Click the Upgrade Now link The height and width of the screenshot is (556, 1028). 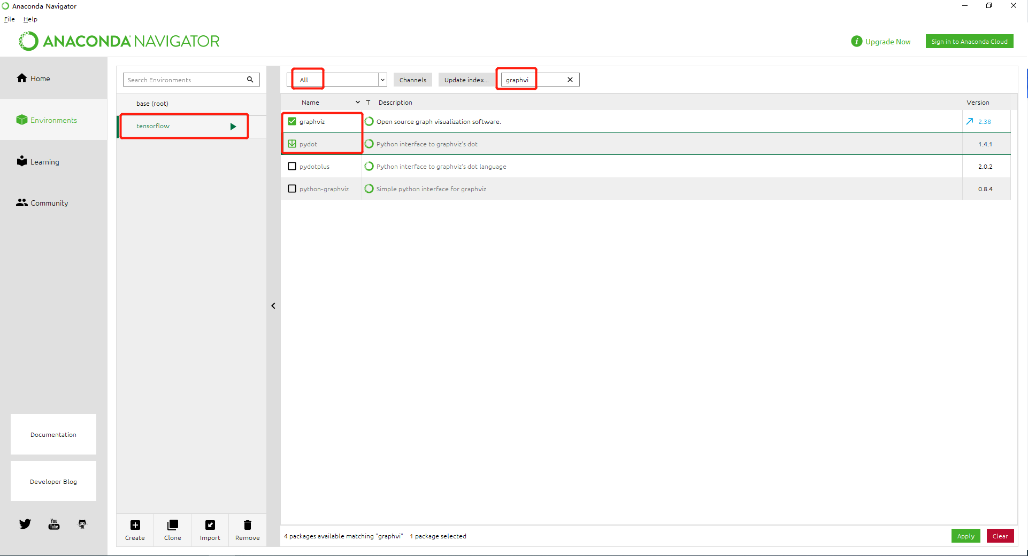888,42
